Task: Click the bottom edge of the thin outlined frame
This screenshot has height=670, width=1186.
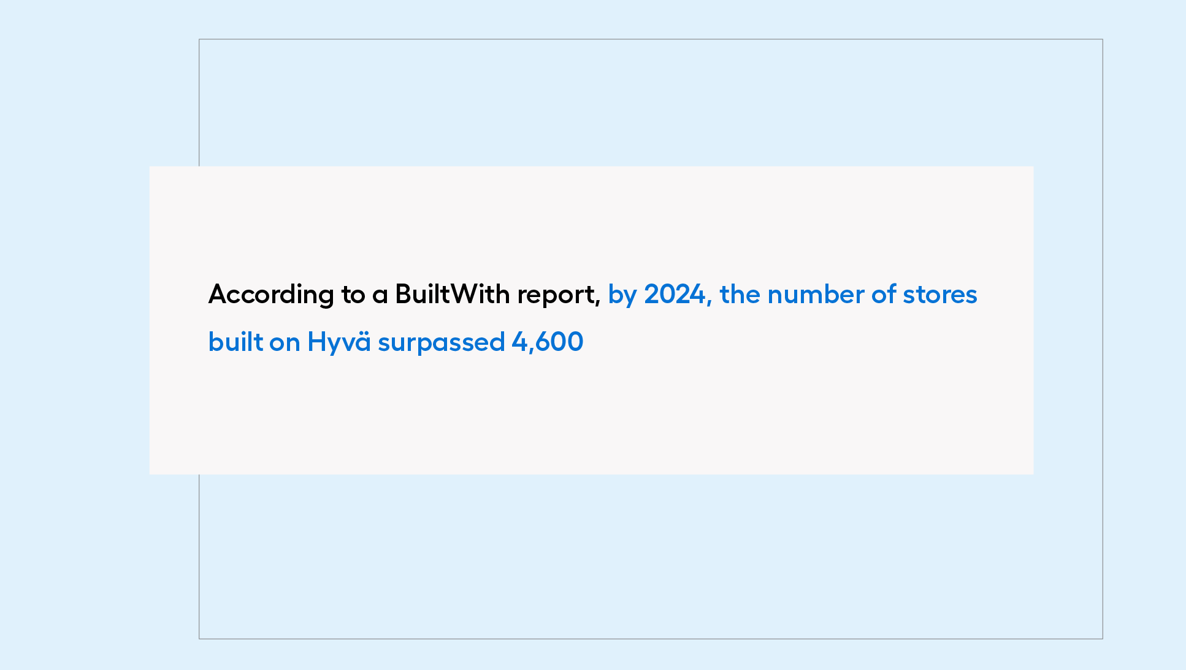Action: point(650,639)
